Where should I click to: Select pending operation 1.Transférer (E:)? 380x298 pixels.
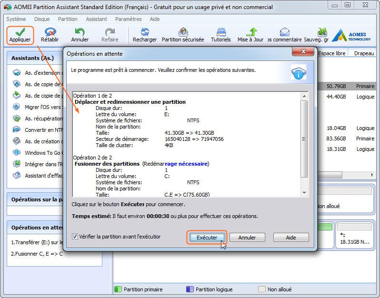tap(37, 242)
